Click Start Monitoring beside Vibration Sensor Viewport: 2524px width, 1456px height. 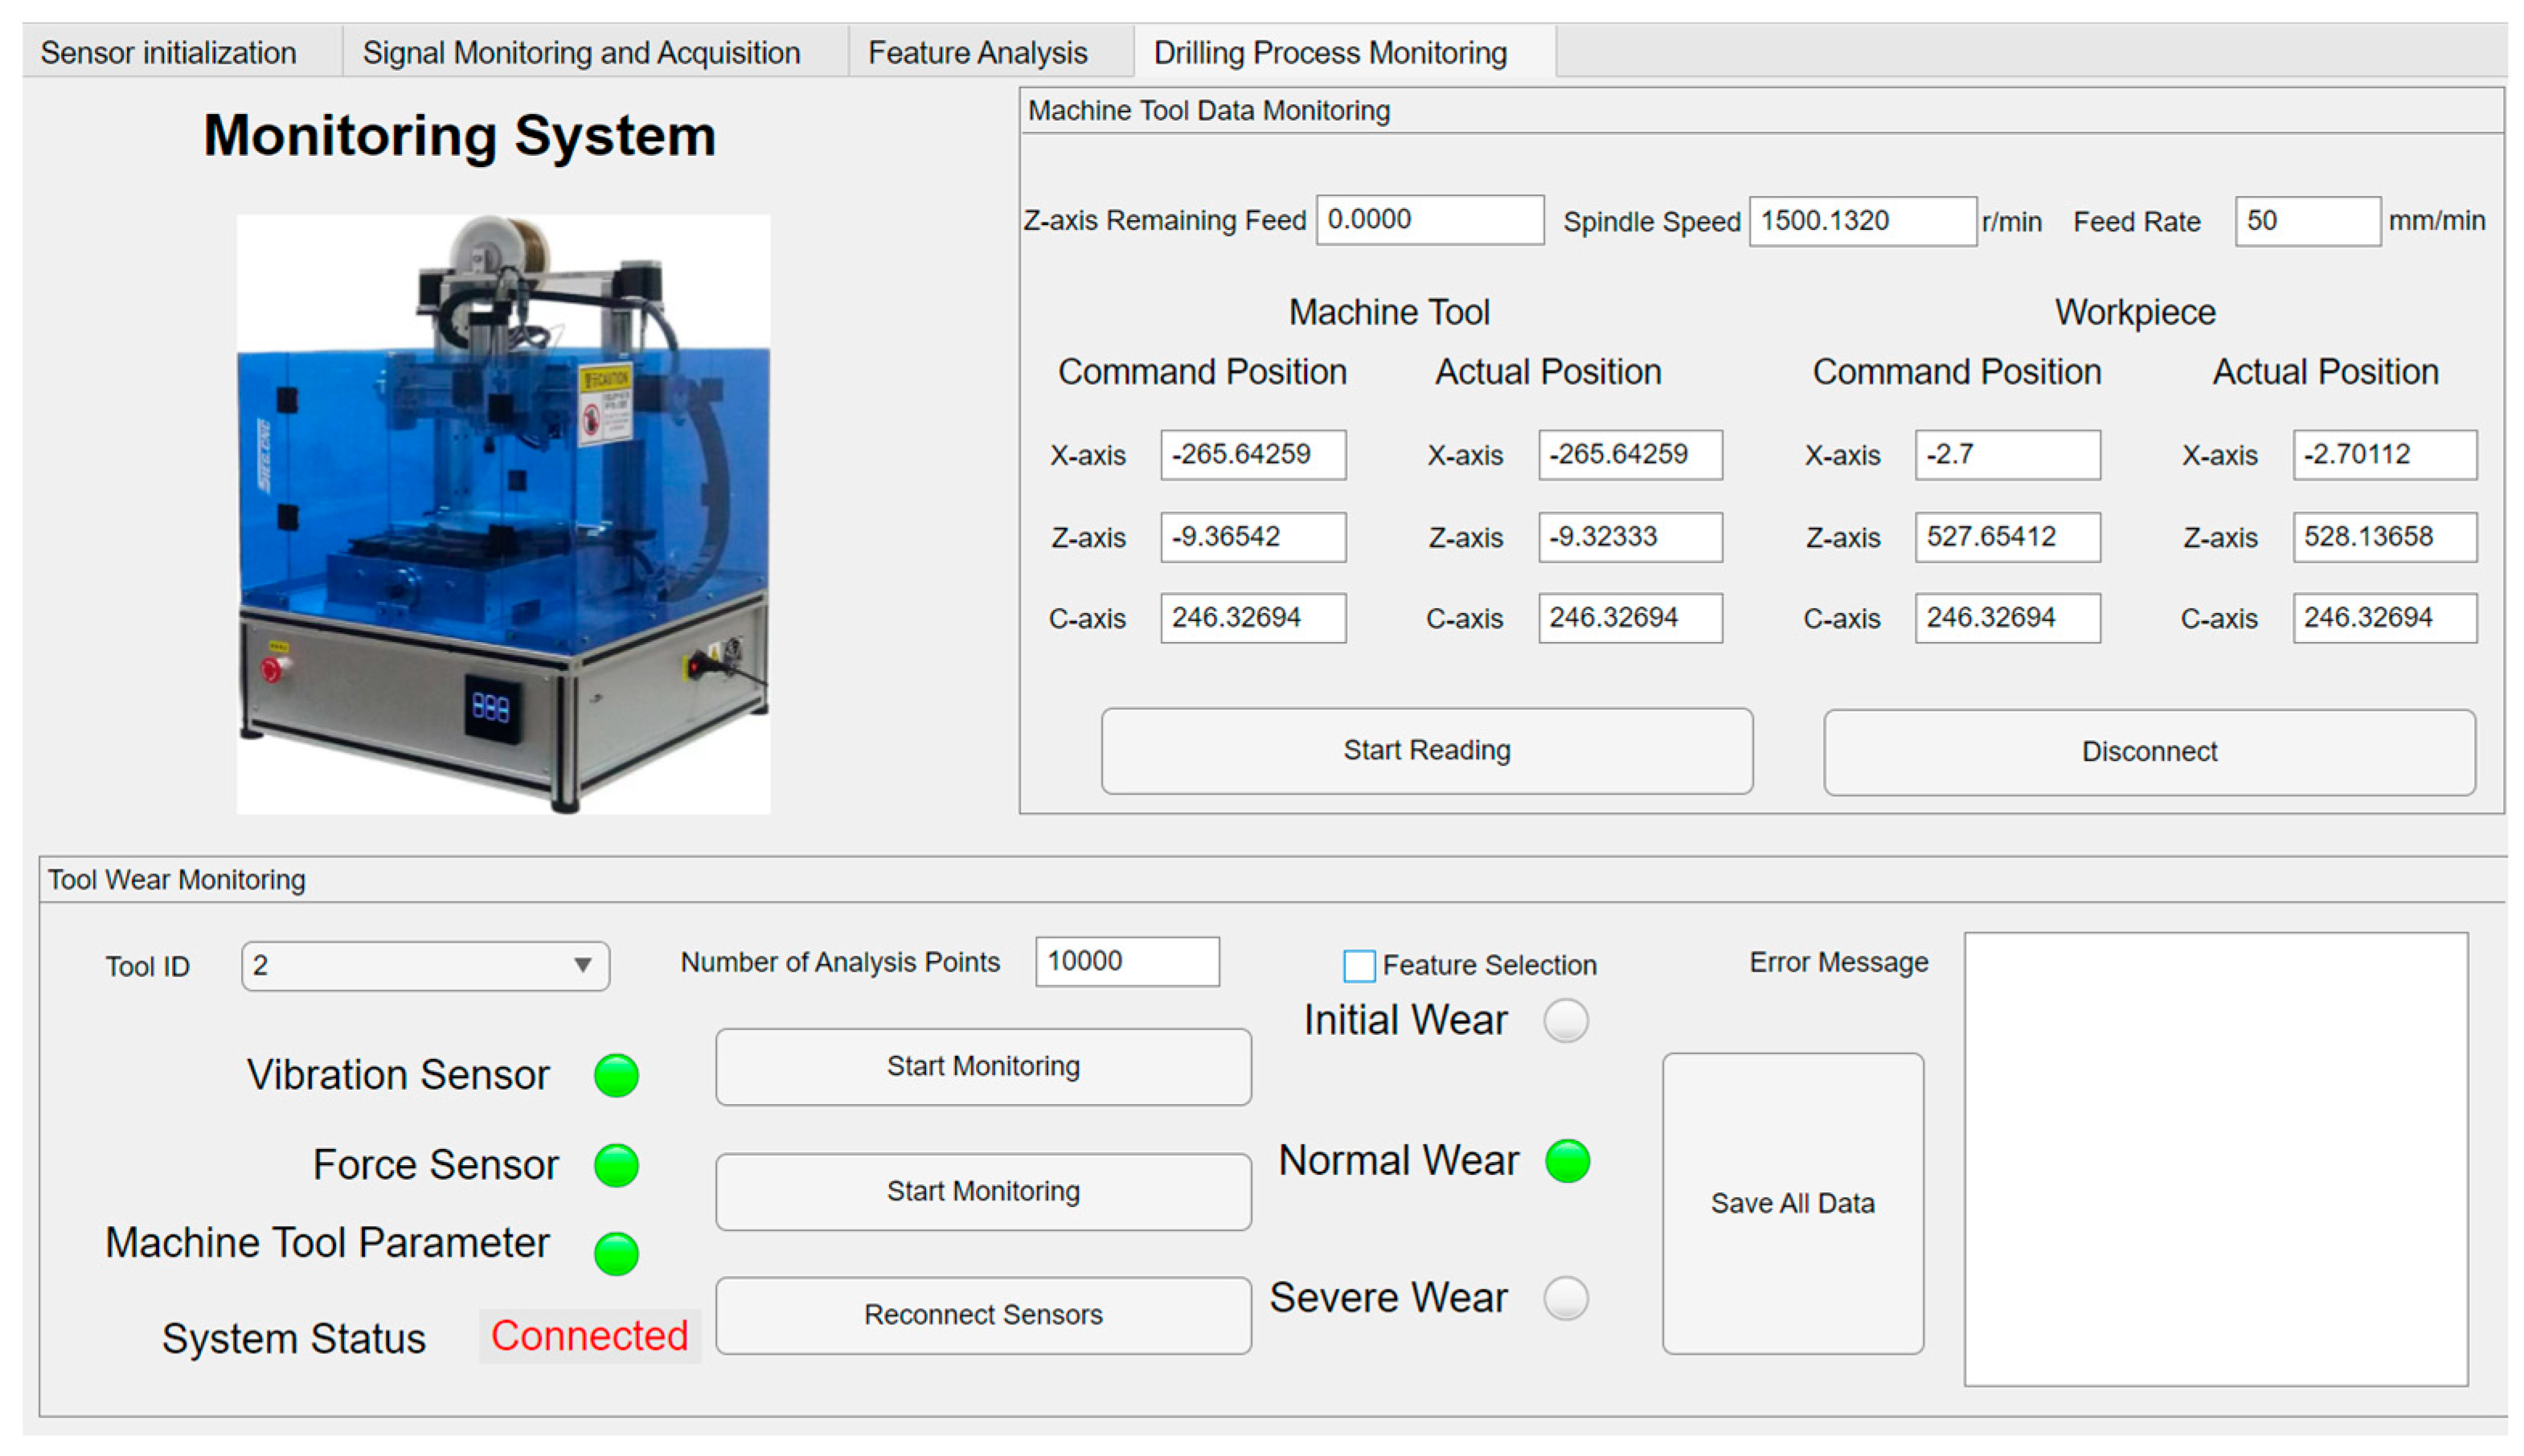pyautogui.click(x=982, y=1066)
